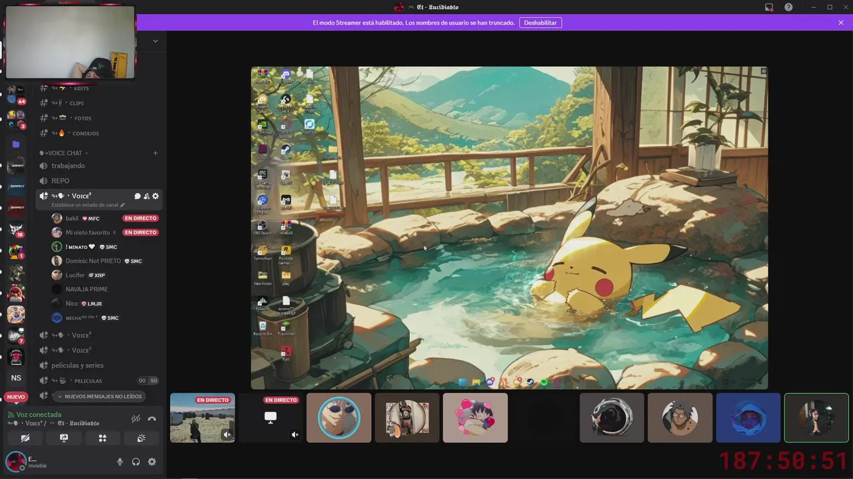The height and width of the screenshot is (479, 853).
Task: Open the FOTOS text channel
Action: coord(100,118)
